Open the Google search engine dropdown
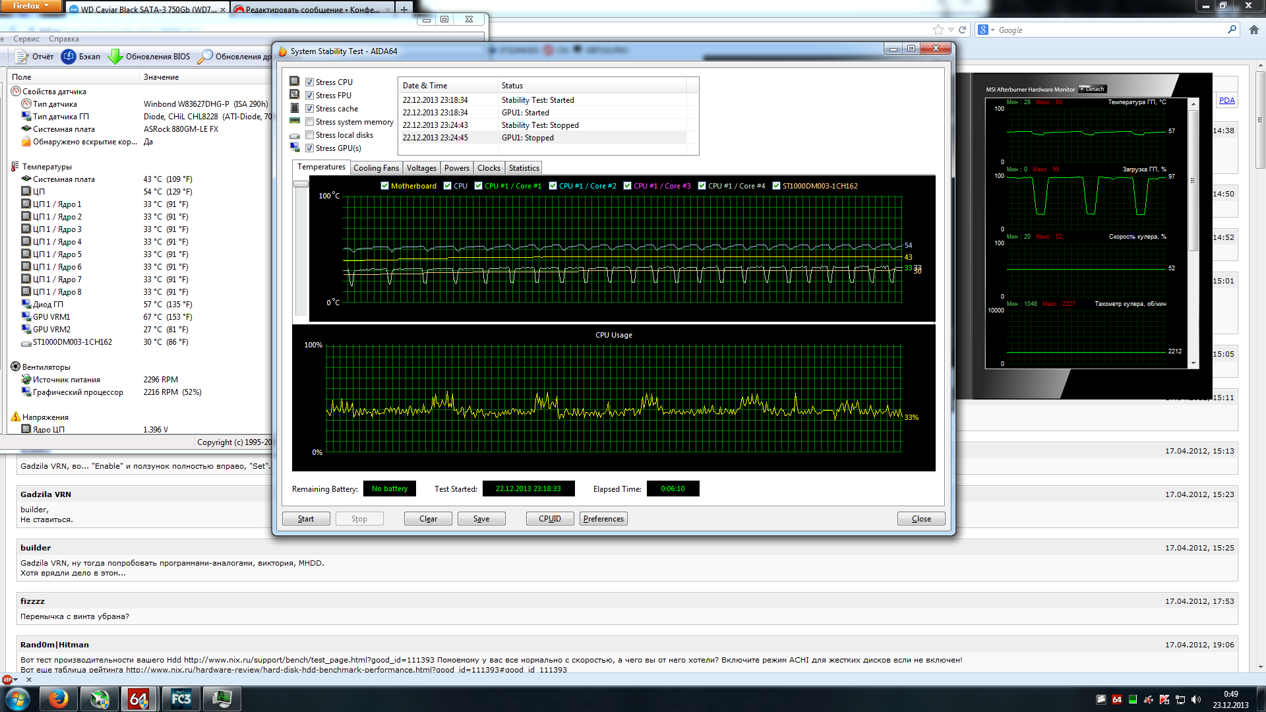The height and width of the screenshot is (712, 1266). coord(986,30)
